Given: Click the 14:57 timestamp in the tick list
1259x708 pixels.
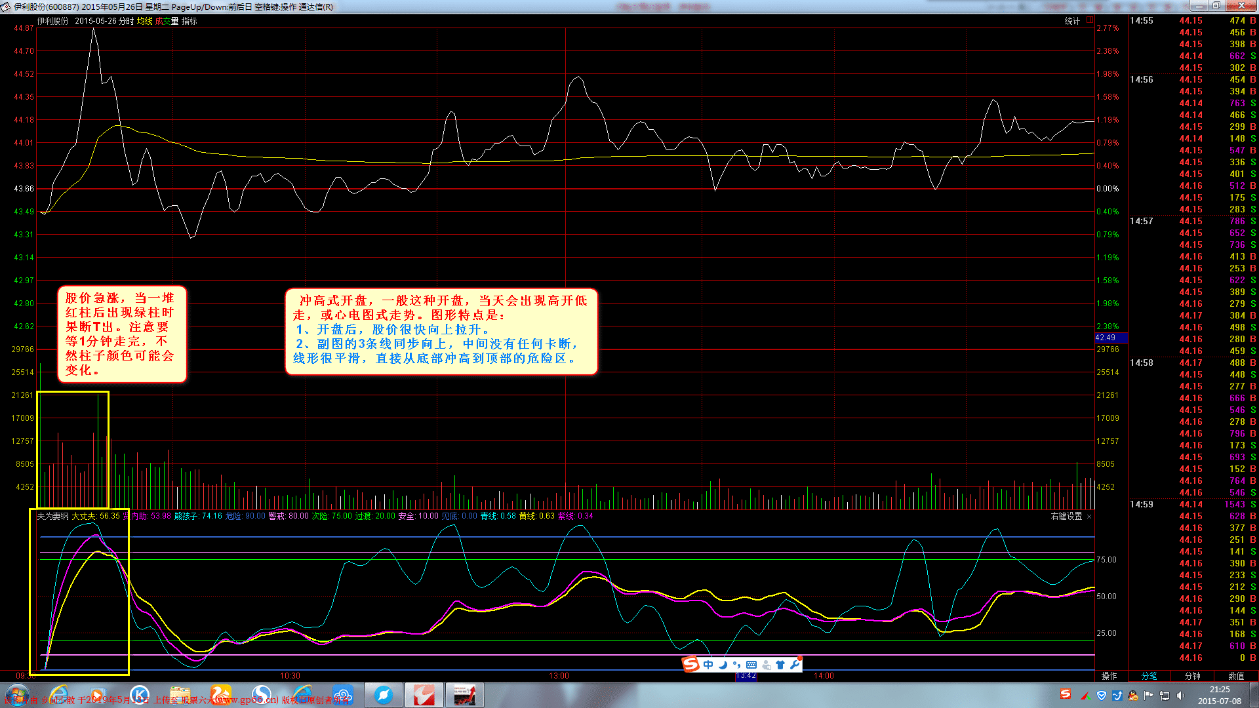Looking at the screenshot, I should (1141, 222).
